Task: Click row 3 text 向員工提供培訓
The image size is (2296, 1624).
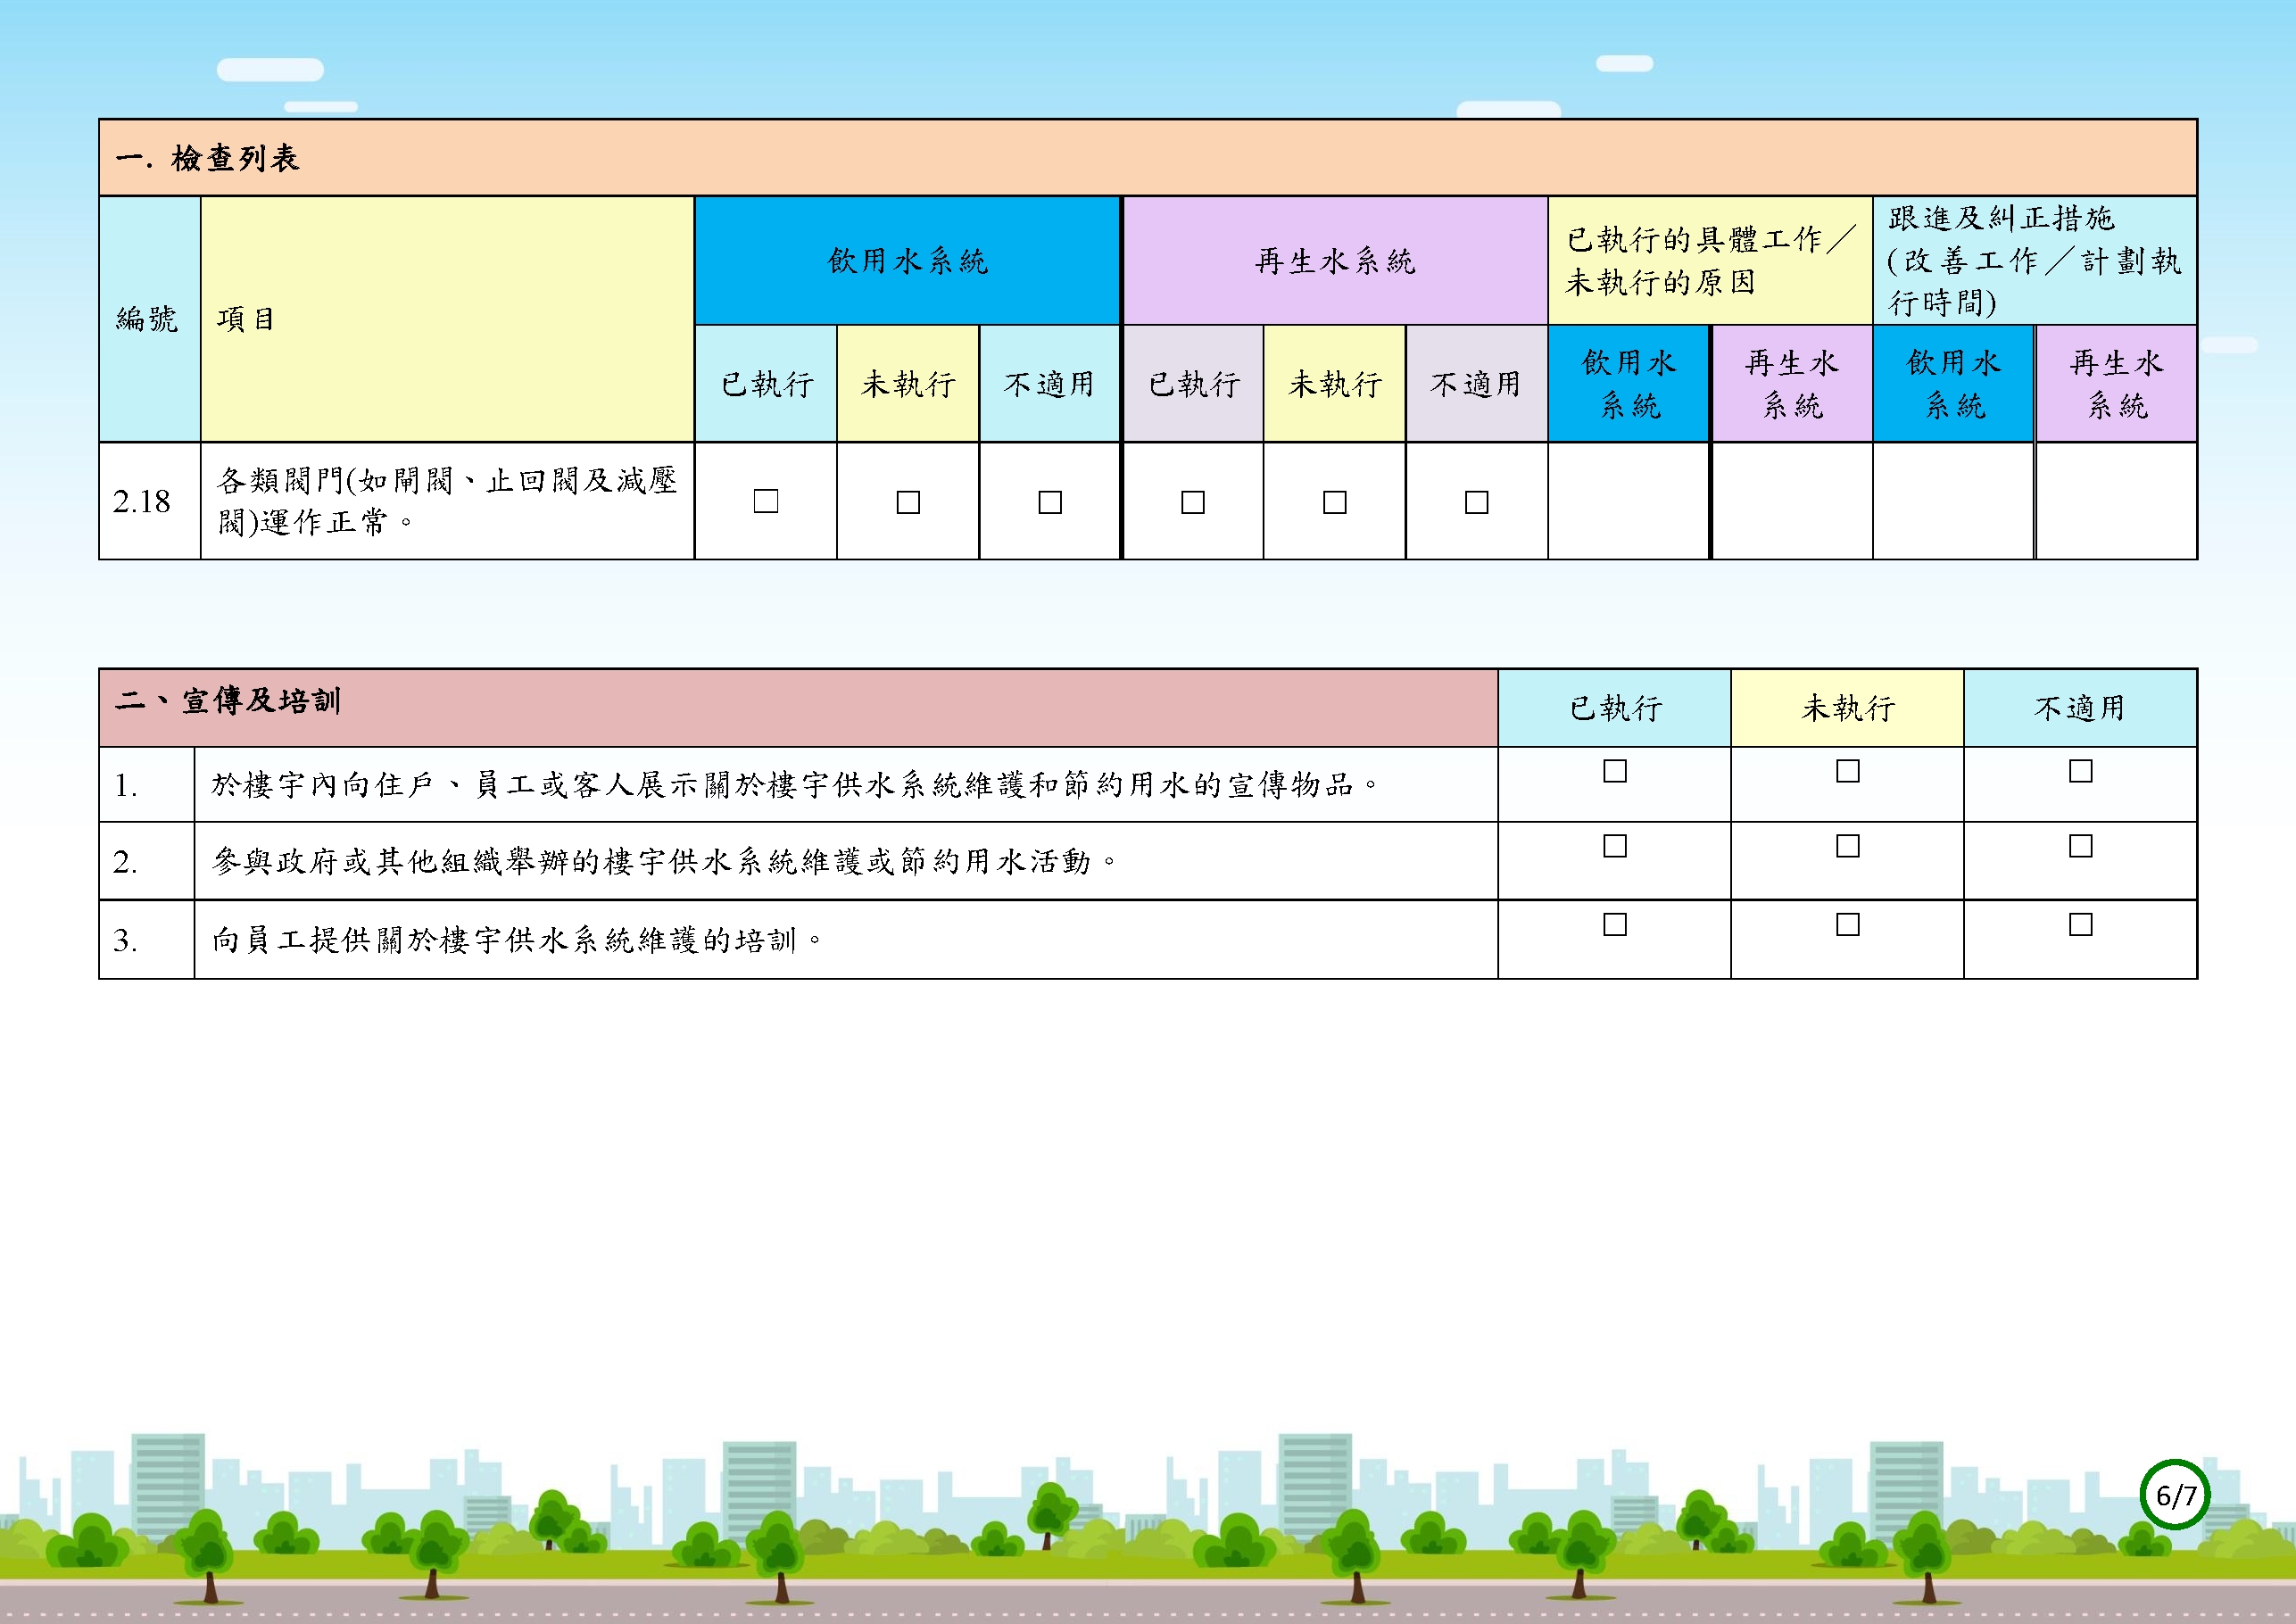Action: tap(517, 940)
